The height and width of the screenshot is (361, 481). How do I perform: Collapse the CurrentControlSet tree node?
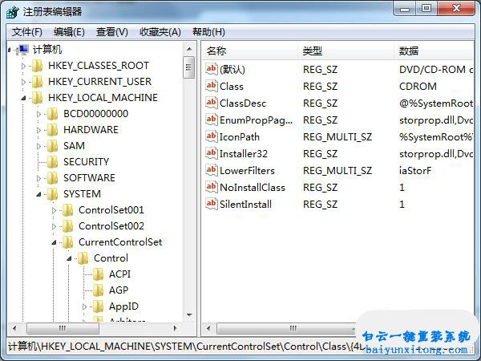point(54,243)
